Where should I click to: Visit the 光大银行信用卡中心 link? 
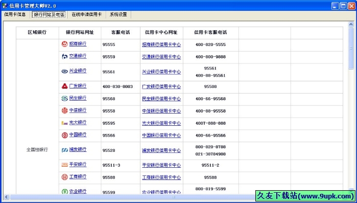click(x=161, y=124)
